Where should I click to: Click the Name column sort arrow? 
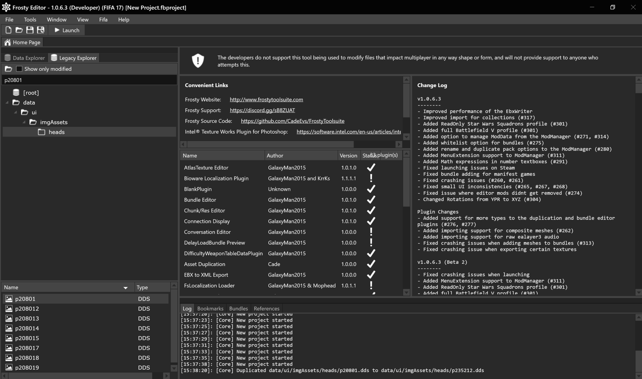tap(125, 288)
